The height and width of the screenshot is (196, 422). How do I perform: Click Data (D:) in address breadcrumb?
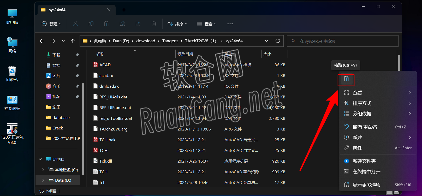(121, 41)
